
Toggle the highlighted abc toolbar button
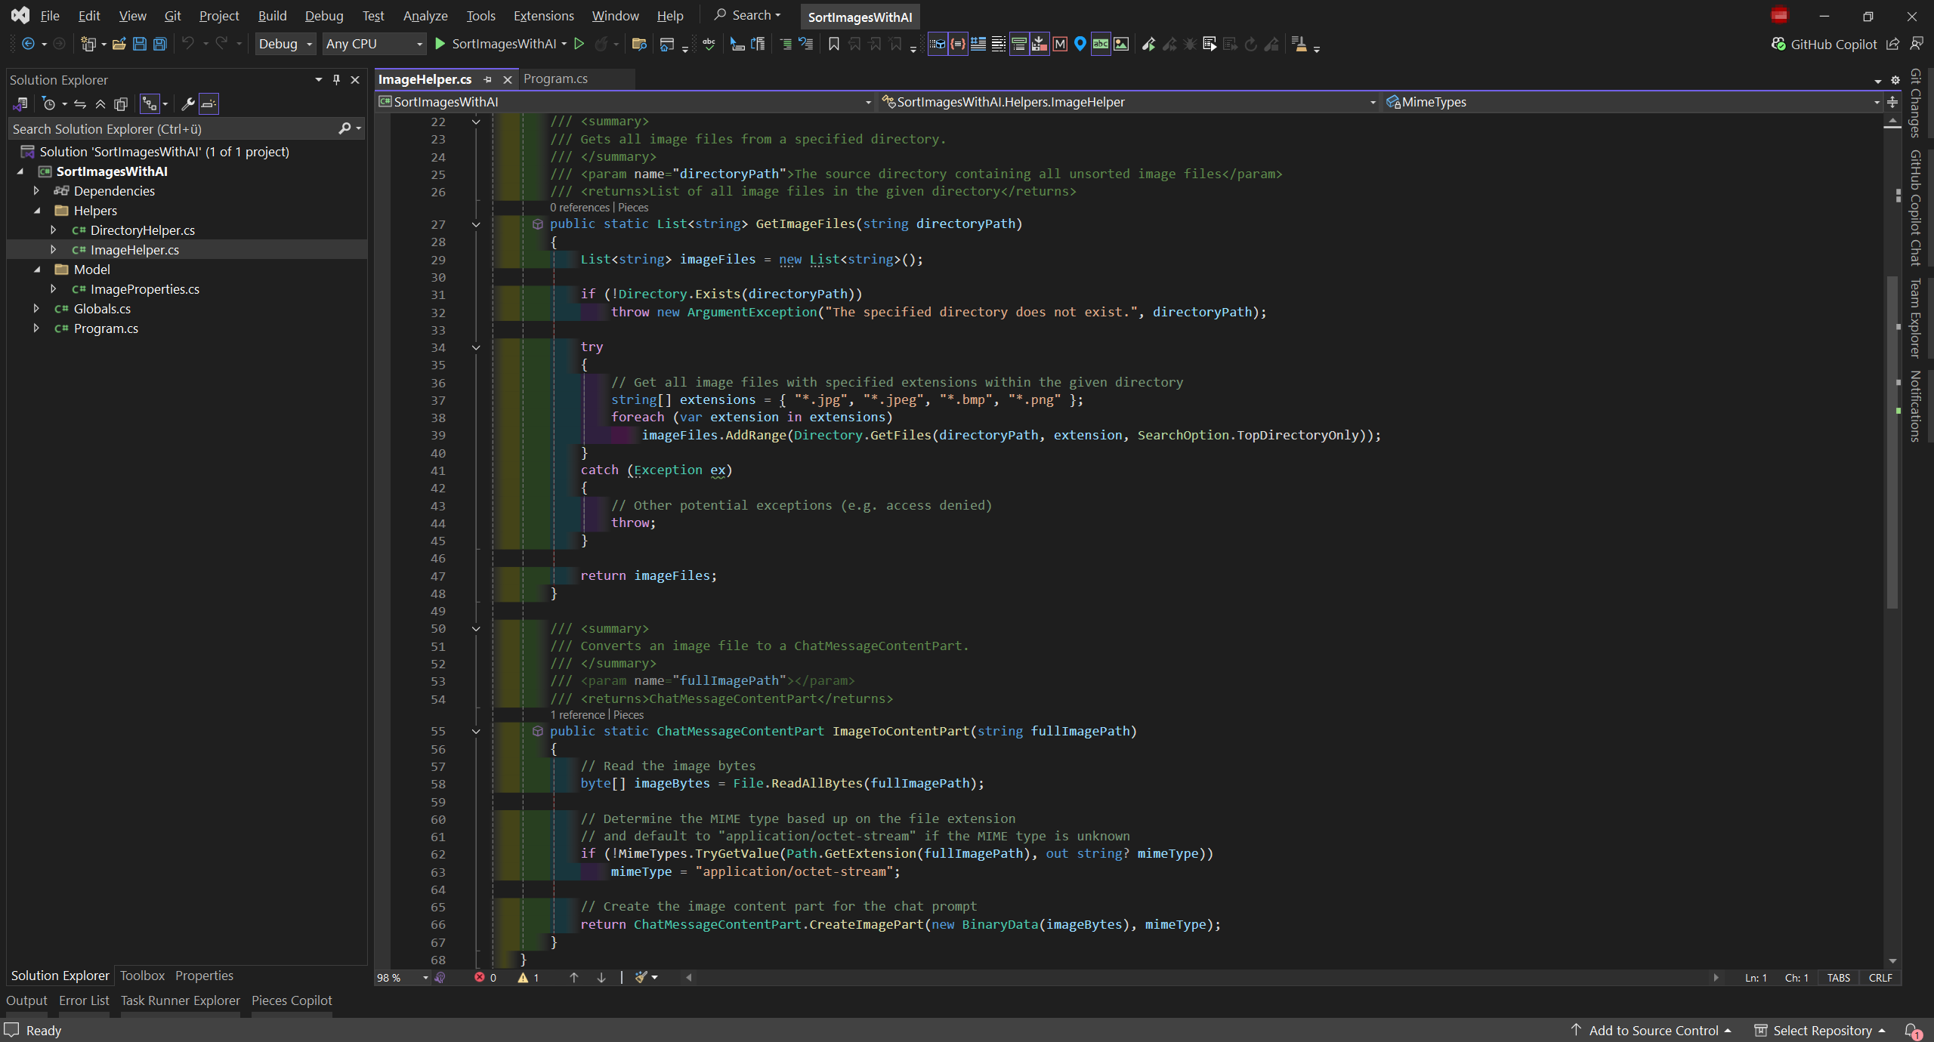click(x=1101, y=44)
